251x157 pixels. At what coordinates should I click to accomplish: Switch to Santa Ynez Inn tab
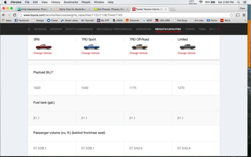click(73, 9)
